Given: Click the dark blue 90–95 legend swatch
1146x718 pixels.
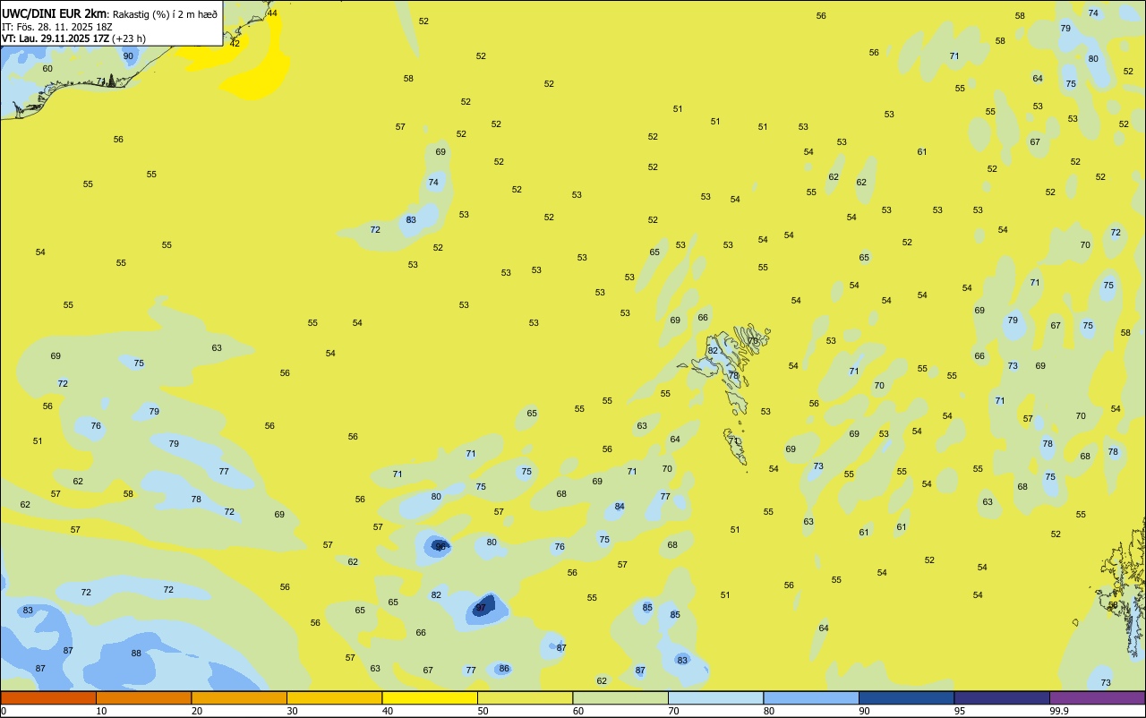Looking at the screenshot, I should tap(906, 697).
